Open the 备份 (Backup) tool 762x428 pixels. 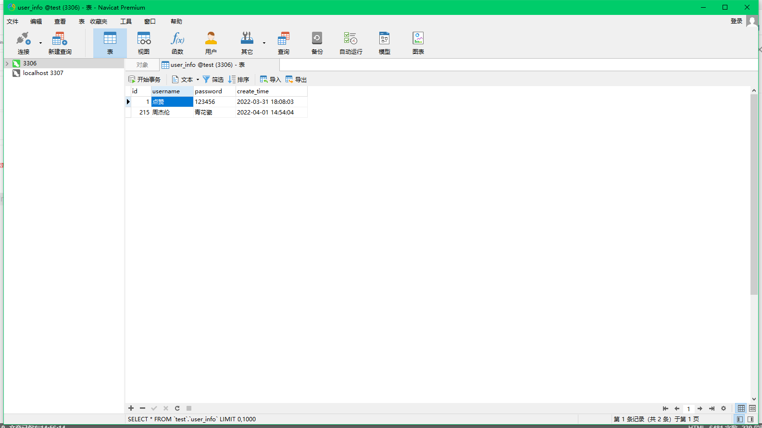pos(317,43)
